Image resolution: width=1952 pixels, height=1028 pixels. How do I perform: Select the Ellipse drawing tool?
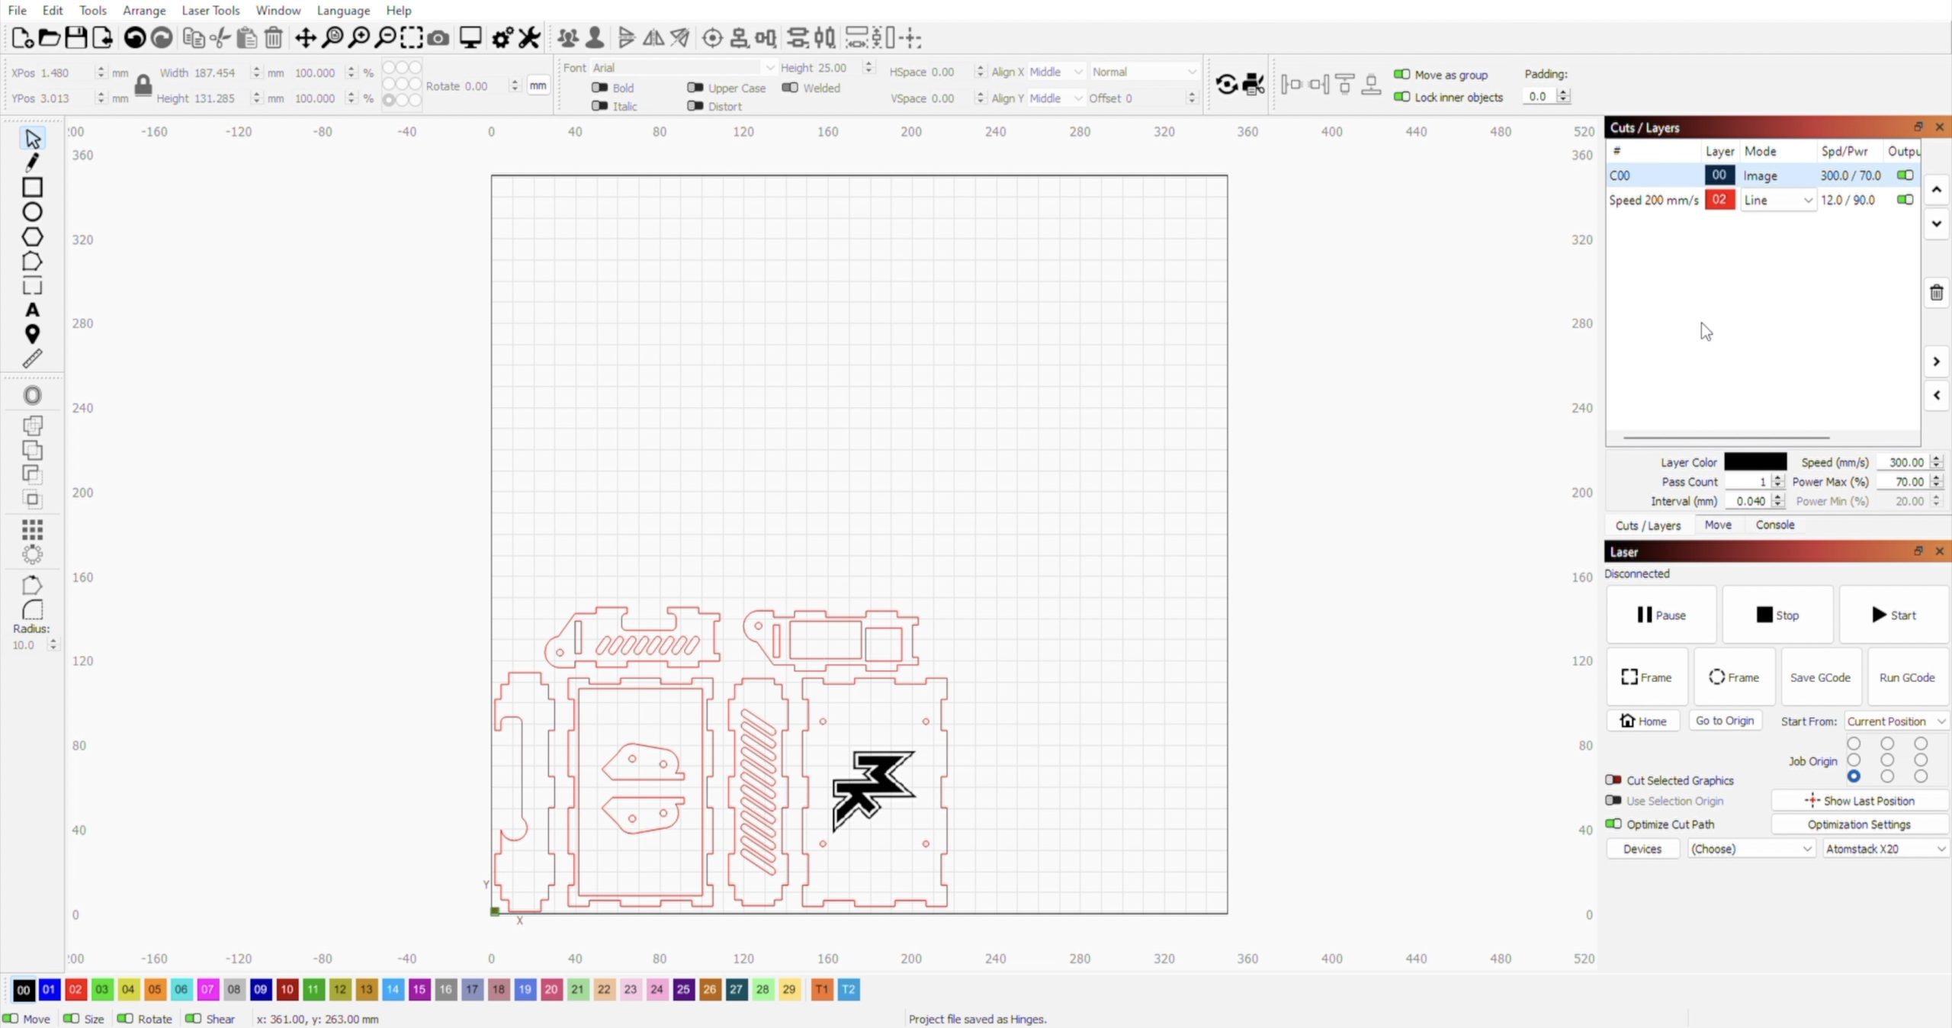(x=32, y=212)
